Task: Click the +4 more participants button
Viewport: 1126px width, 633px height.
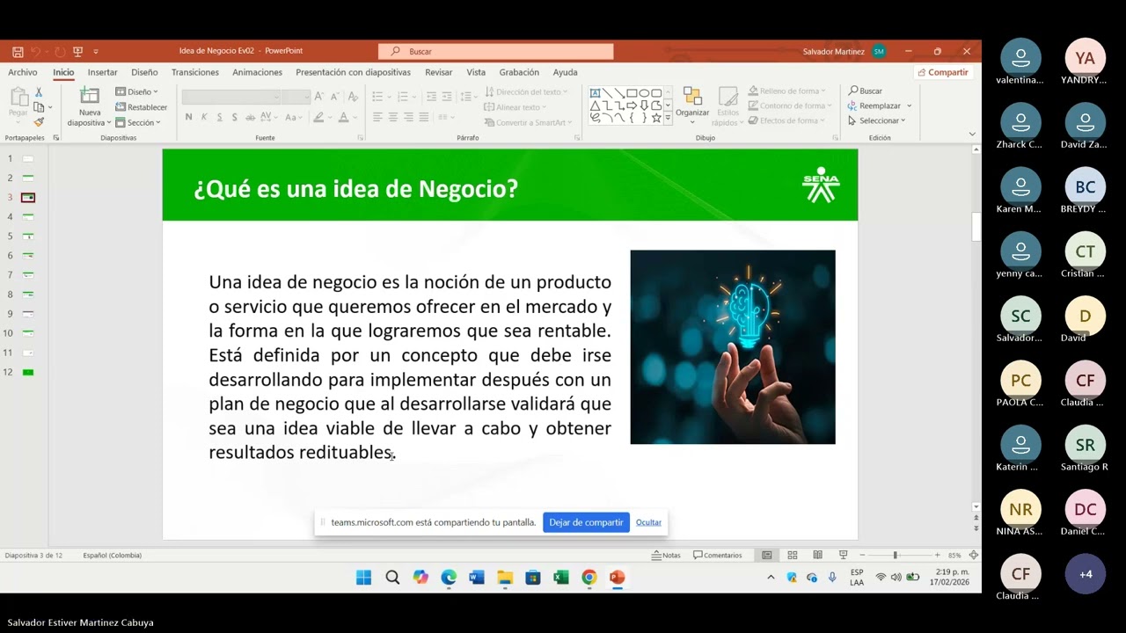Action: [x=1086, y=574]
